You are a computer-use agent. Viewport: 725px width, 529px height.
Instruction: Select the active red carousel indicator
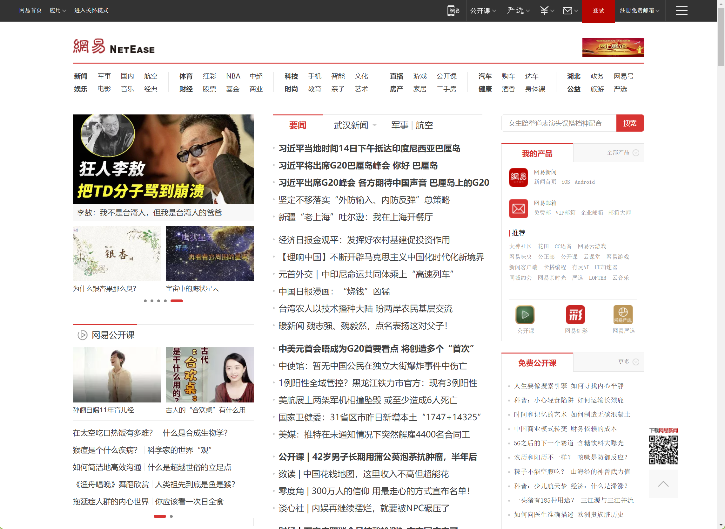[x=177, y=301]
